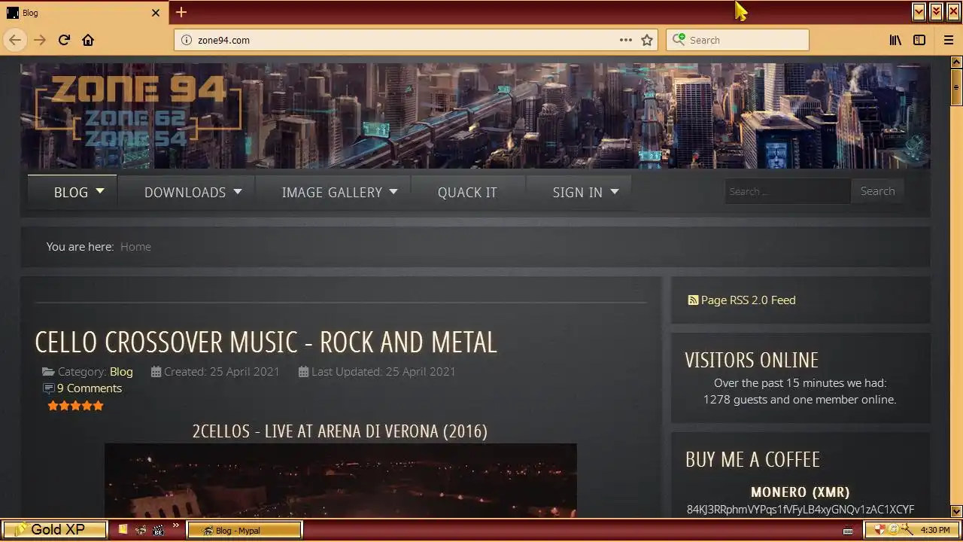This screenshot has width=963, height=542.
Task: Expand the BLOG dropdown arrow
Action: coord(100,191)
